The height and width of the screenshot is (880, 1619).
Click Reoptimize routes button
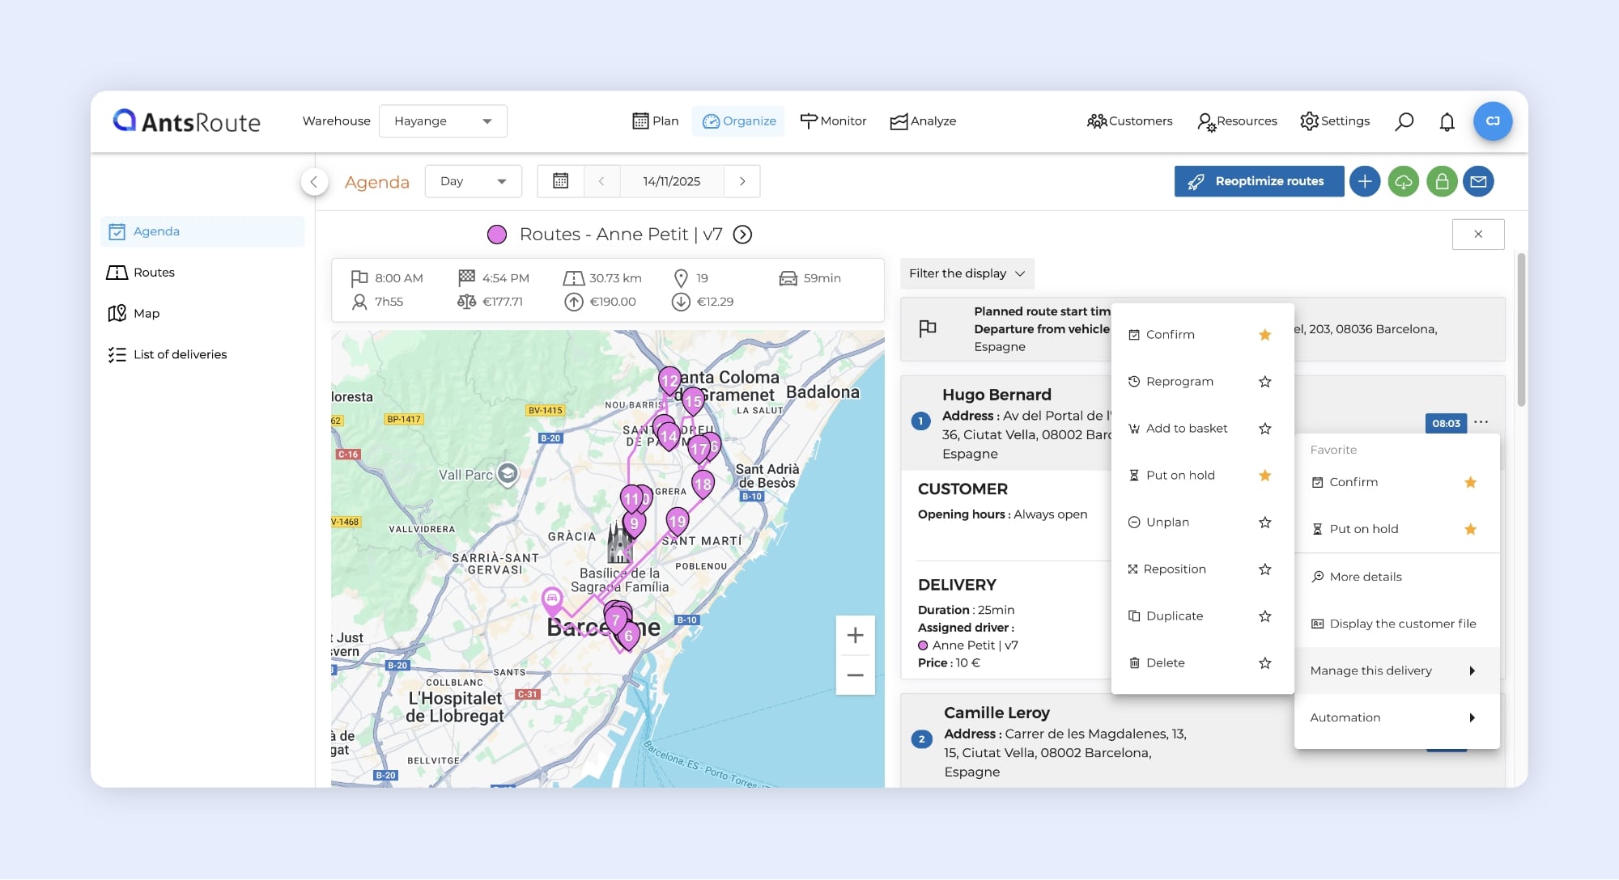(x=1259, y=181)
